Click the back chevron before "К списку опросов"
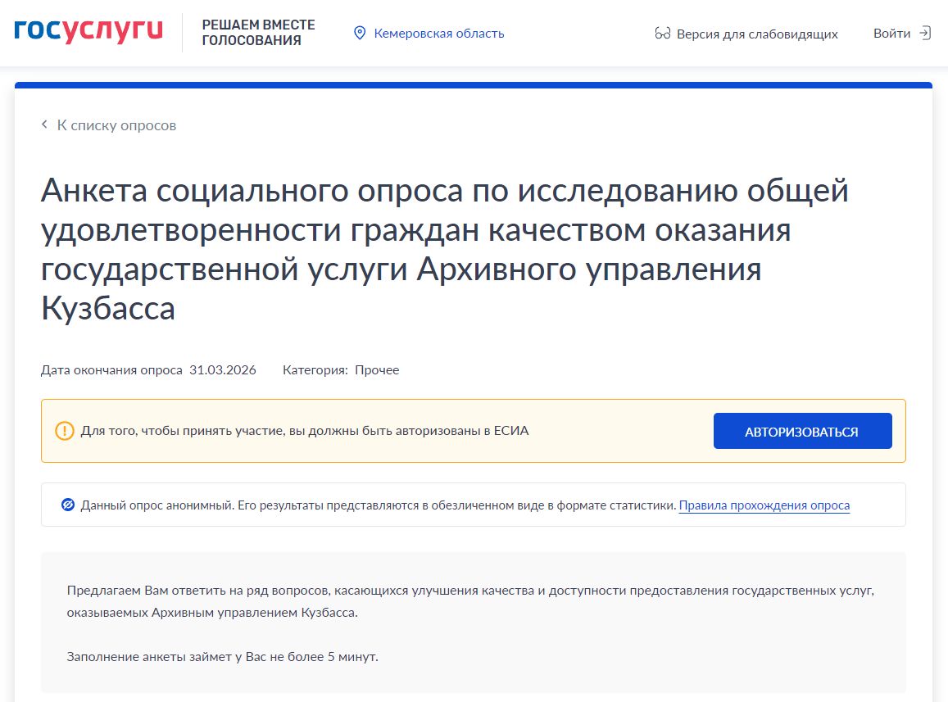This screenshot has height=702, width=948. (x=43, y=124)
